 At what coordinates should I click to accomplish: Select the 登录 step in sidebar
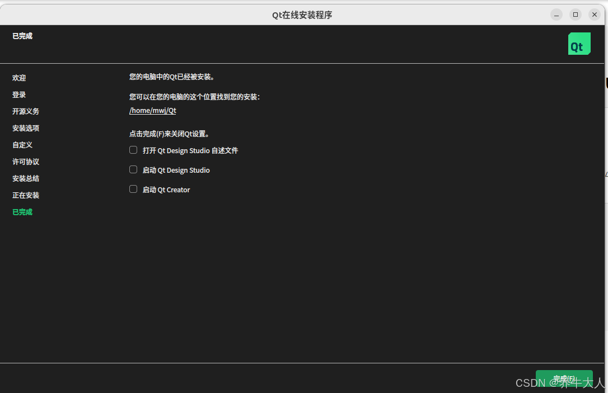(x=19, y=95)
